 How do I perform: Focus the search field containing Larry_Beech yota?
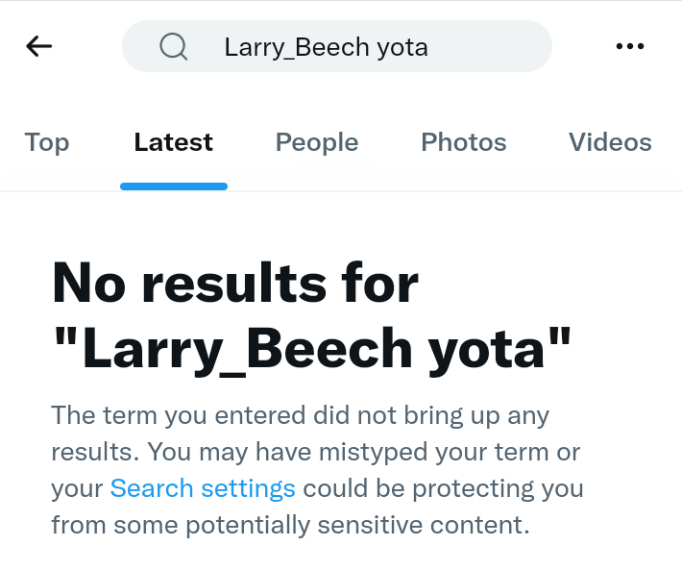(337, 46)
